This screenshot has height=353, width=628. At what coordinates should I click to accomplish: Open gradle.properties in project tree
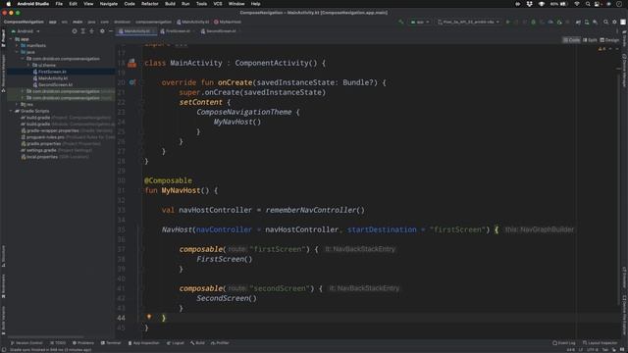(x=43, y=144)
